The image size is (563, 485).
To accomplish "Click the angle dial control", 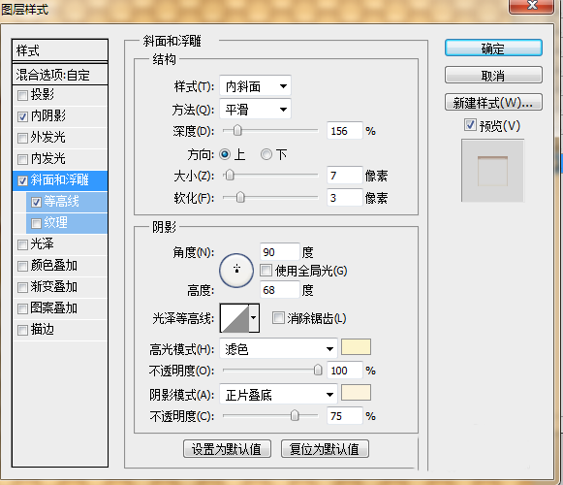I will 236,270.
